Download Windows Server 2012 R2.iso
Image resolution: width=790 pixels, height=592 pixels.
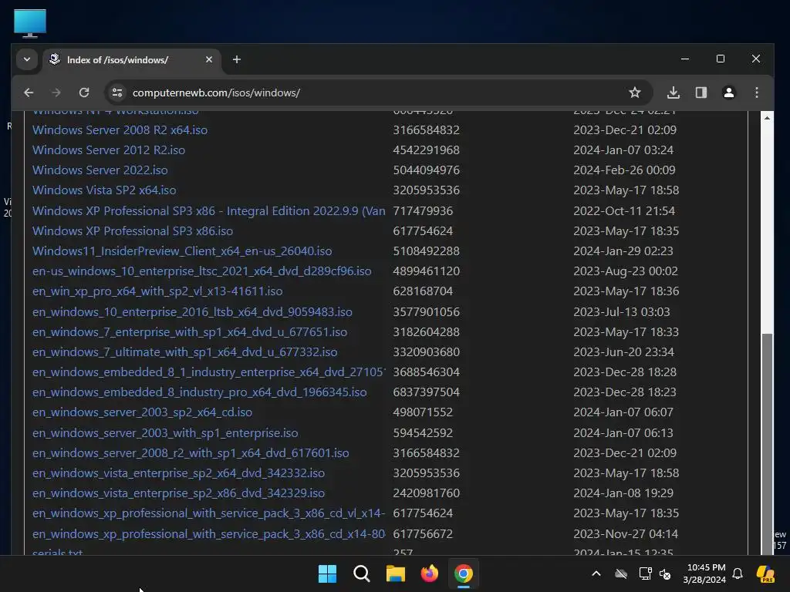pyautogui.click(x=109, y=150)
